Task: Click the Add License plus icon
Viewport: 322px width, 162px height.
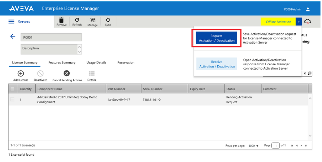Action: pos(21,73)
